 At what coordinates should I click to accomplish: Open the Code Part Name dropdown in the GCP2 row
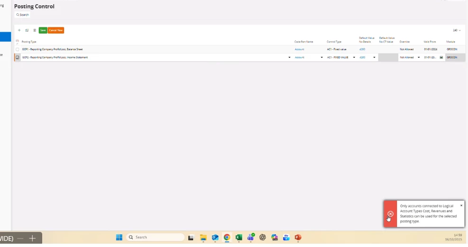point(321,58)
